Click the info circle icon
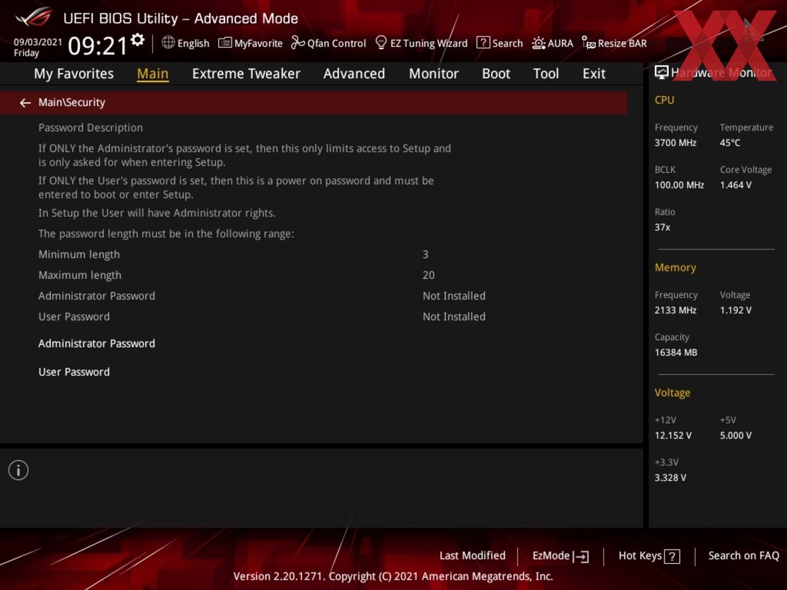 coord(19,470)
